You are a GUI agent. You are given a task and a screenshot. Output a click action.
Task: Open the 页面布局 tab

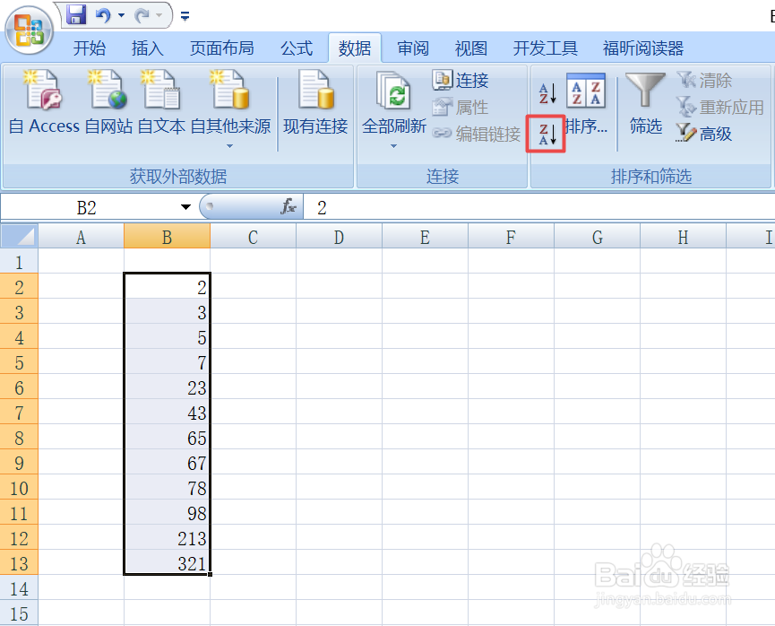click(x=222, y=48)
